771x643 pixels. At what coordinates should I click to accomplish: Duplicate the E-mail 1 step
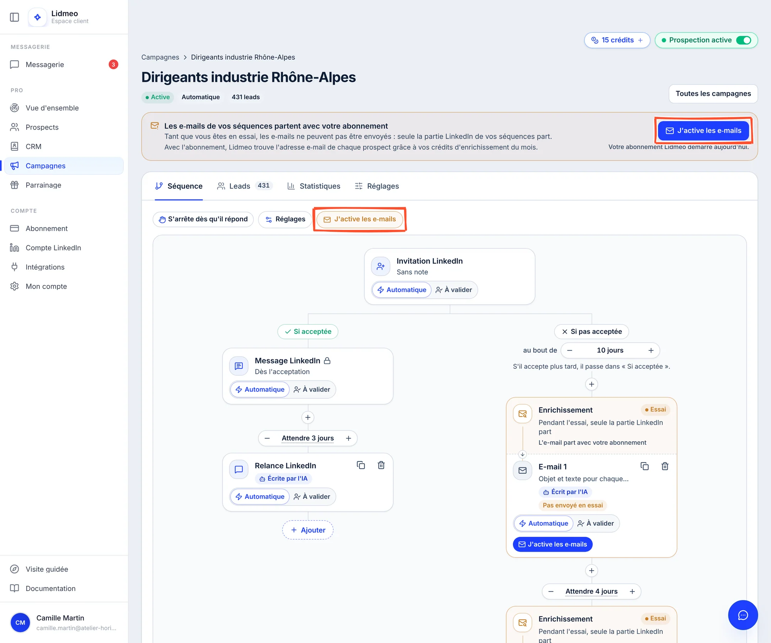point(645,466)
